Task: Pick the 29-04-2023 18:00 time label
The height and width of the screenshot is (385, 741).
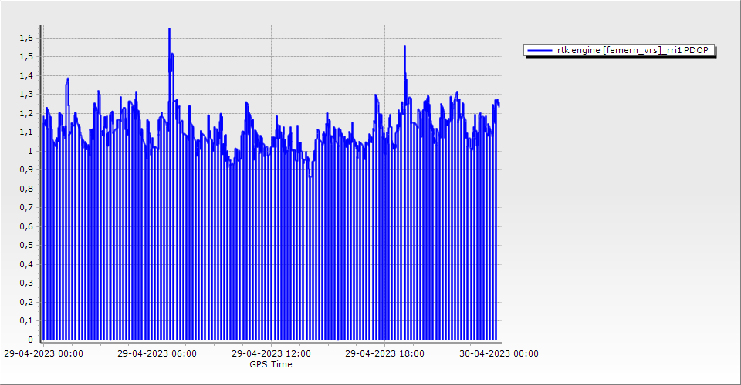Action: click(384, 354)
